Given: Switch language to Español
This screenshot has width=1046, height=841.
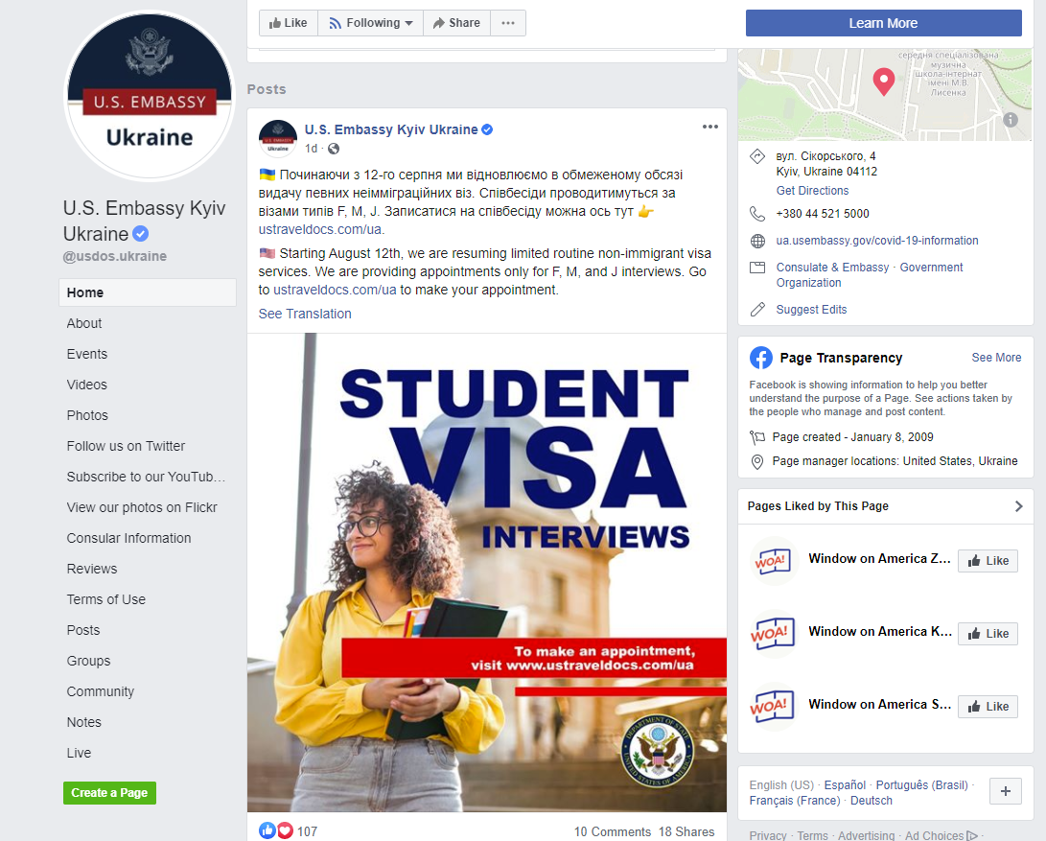Looking at the screenshot, I should click(x=845, y=785).
